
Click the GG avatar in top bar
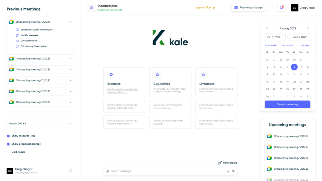click(294, 8)
